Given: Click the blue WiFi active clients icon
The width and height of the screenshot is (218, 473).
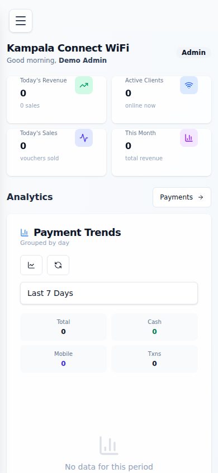Looking at the screenshot, I should point(189,85).
